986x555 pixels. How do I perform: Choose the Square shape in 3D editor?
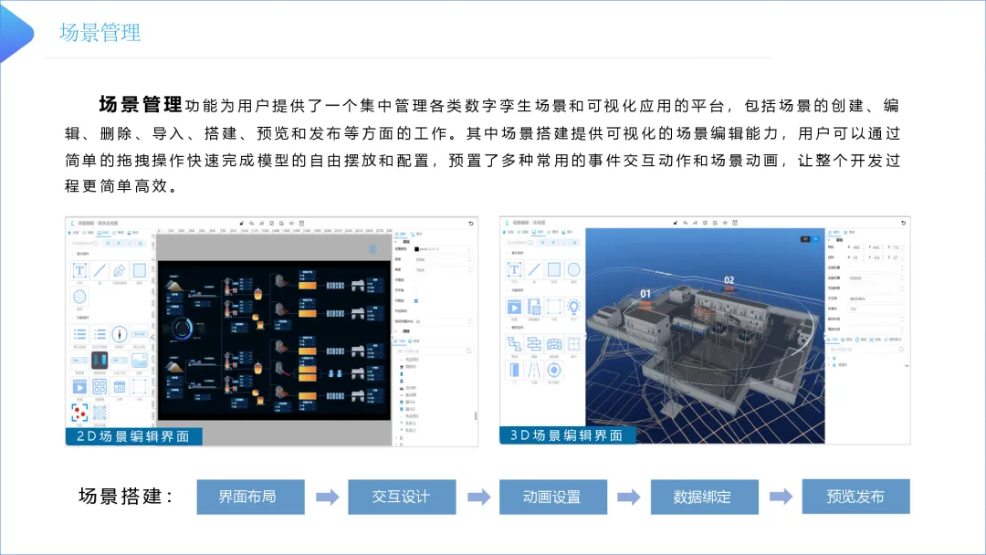tap(554, 269)
